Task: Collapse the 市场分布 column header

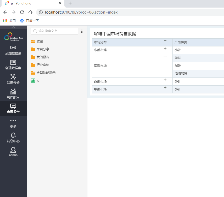Action: [x=165, y=41]
